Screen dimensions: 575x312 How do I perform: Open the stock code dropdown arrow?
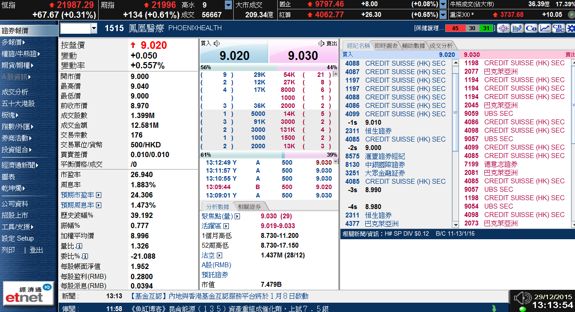[x=94, y=29]
